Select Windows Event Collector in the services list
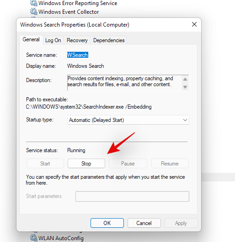The height and width of the screenshot is (242, 235). (x=69, y=12)
